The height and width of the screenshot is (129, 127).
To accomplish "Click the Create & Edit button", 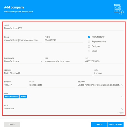I will coord(115,124).
